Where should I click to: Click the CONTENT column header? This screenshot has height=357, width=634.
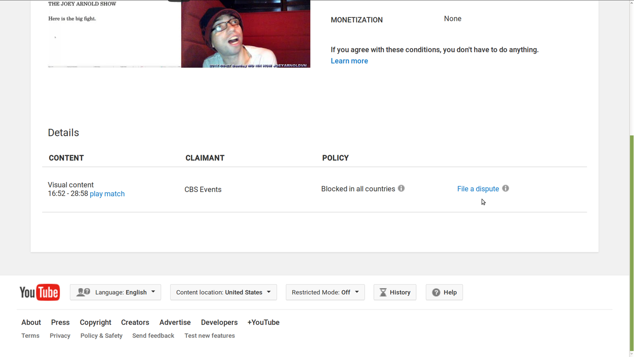(66, 158)
